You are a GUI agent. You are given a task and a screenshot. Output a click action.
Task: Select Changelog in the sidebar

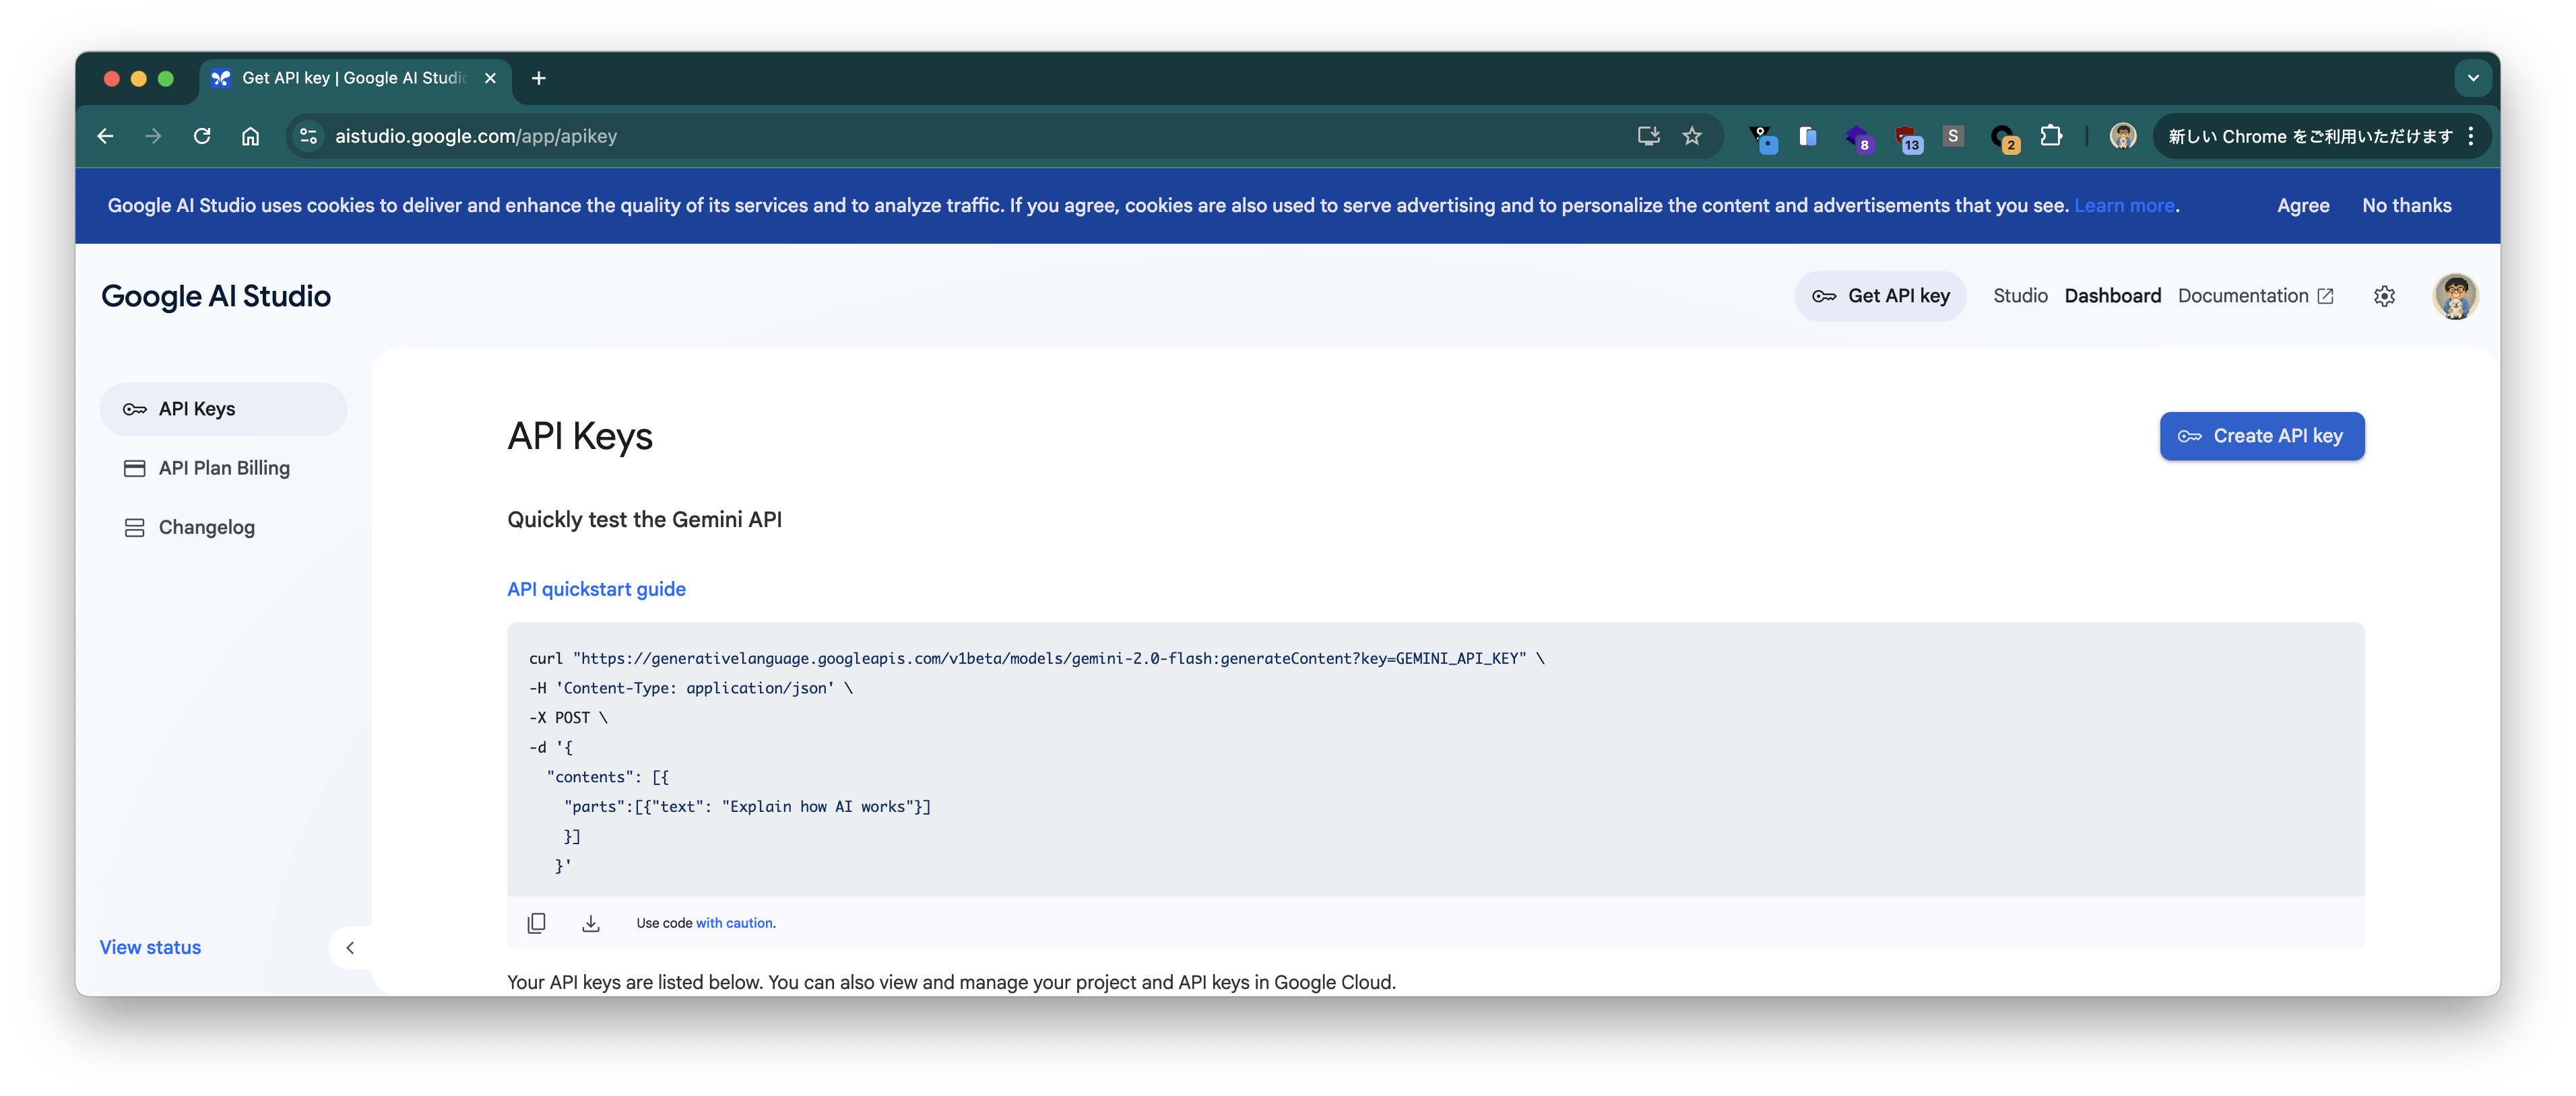(x=206, y=528)
